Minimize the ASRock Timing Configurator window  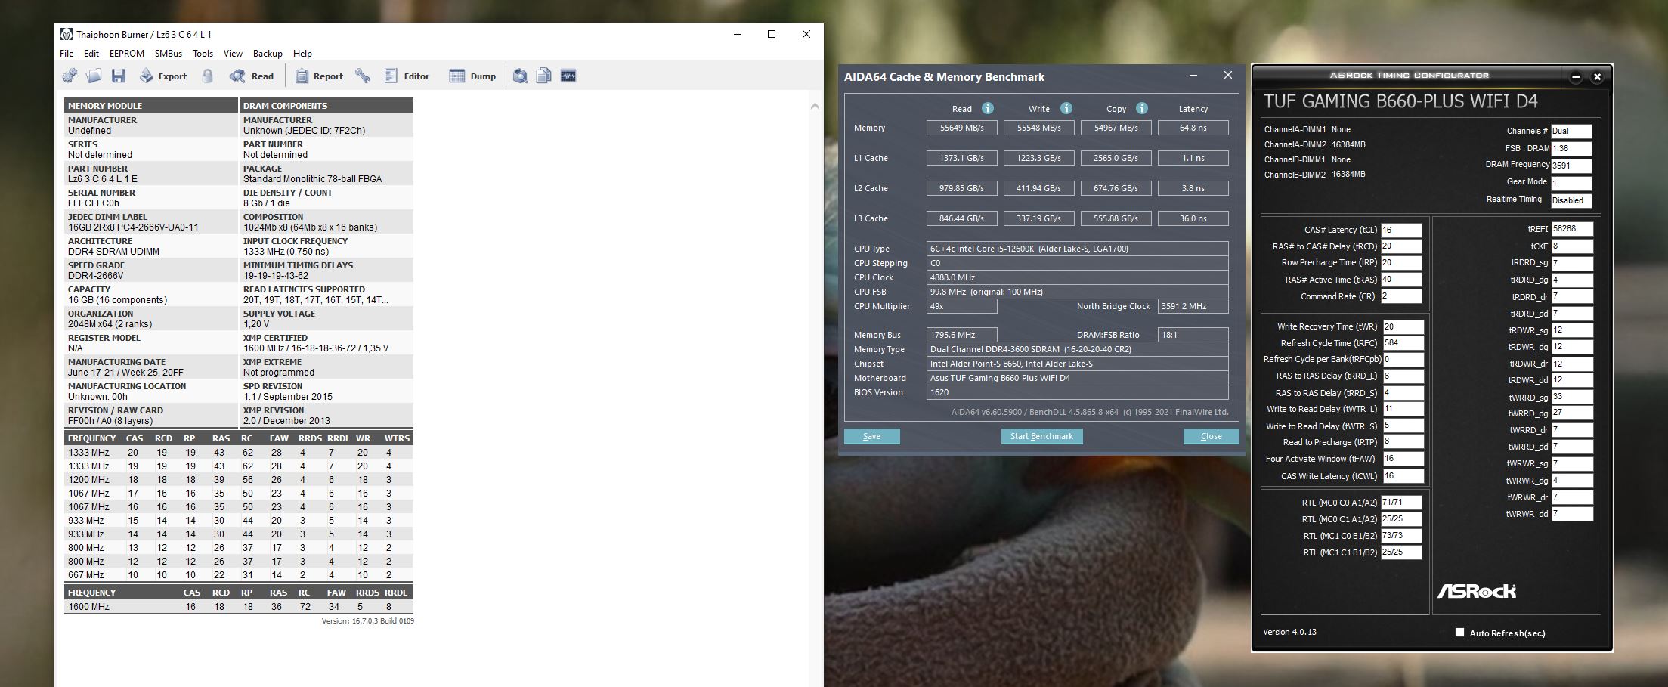point(1576,76)
